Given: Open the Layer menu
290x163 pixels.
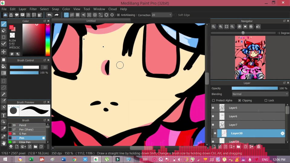Looking at the screenshot, I should pos(23,9).
